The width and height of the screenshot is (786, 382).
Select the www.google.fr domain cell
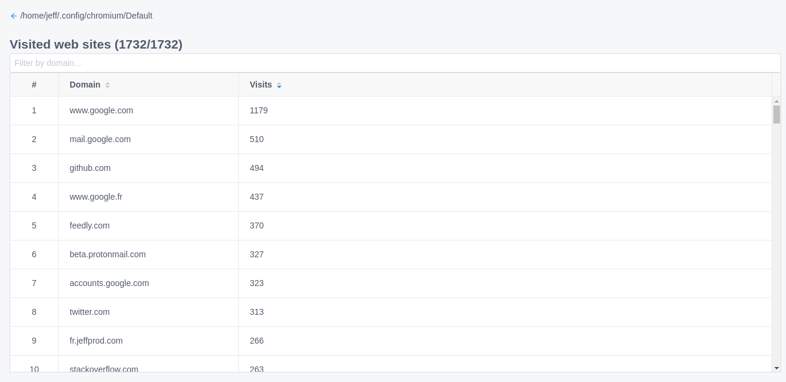click(x=148, y=197)
